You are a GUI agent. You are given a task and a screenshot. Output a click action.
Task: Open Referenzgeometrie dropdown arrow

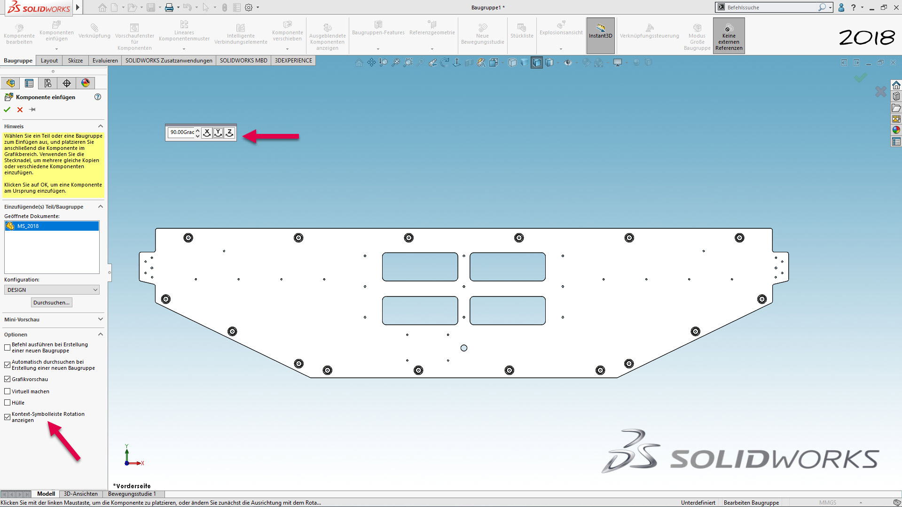click(x=432, y=49)
